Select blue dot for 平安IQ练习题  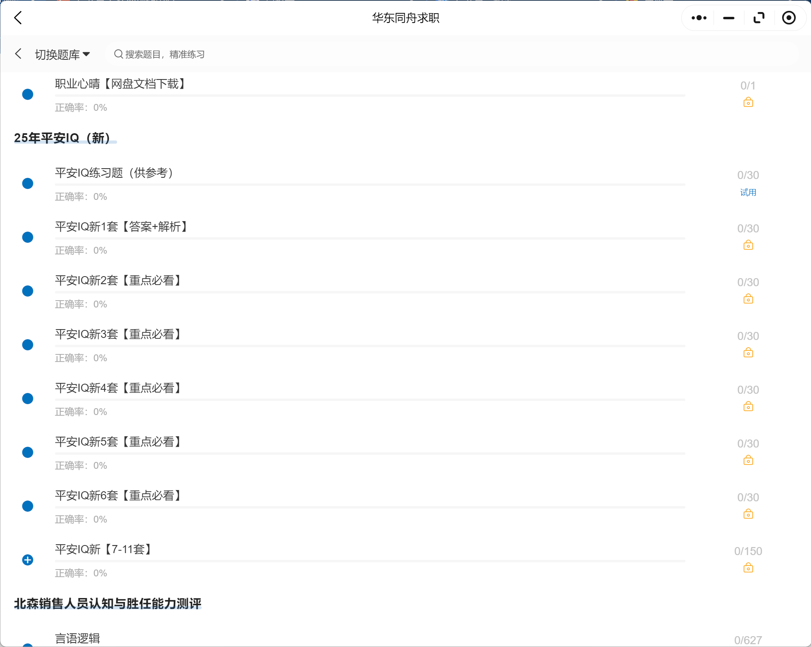(28, 183)
